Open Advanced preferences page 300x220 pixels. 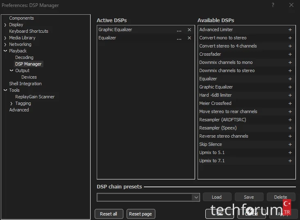pos(19,110)
